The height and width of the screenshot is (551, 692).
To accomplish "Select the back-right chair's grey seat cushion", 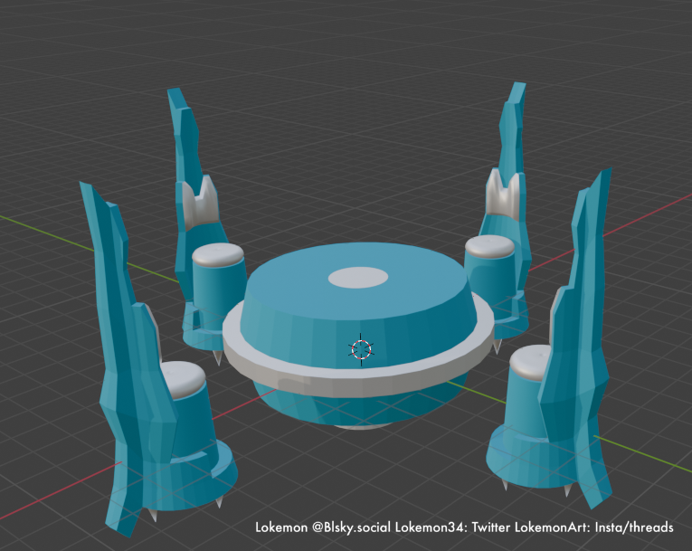I will tap(490, 247).
